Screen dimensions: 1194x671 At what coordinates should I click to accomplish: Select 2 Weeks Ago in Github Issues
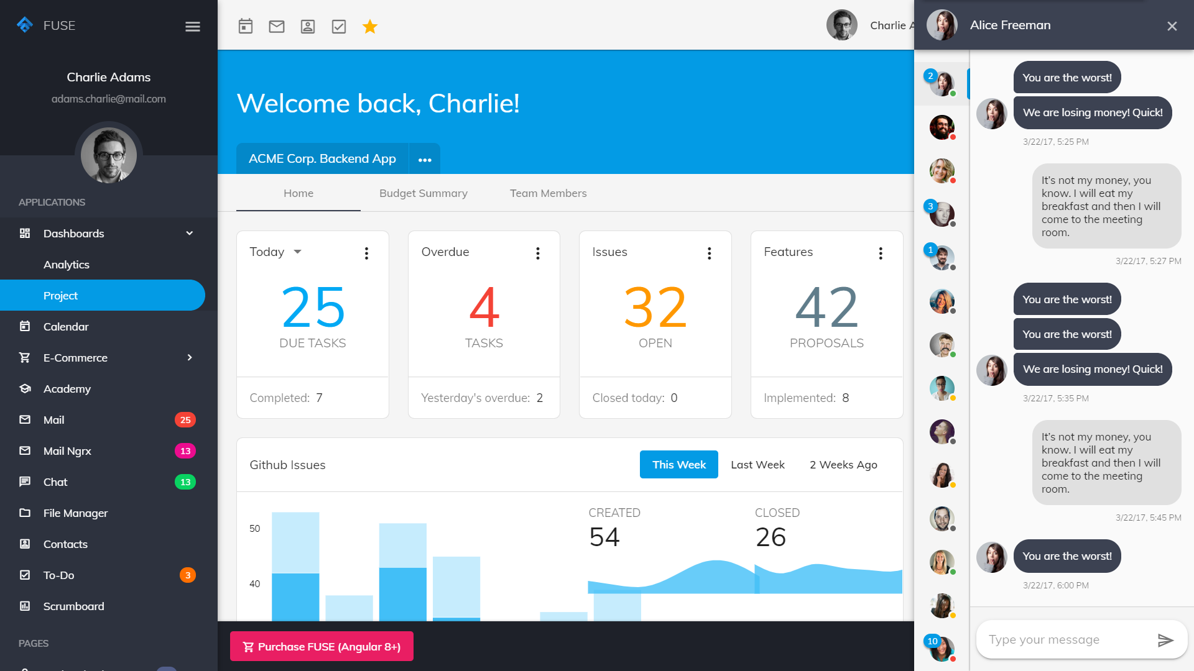click(843, 465)
